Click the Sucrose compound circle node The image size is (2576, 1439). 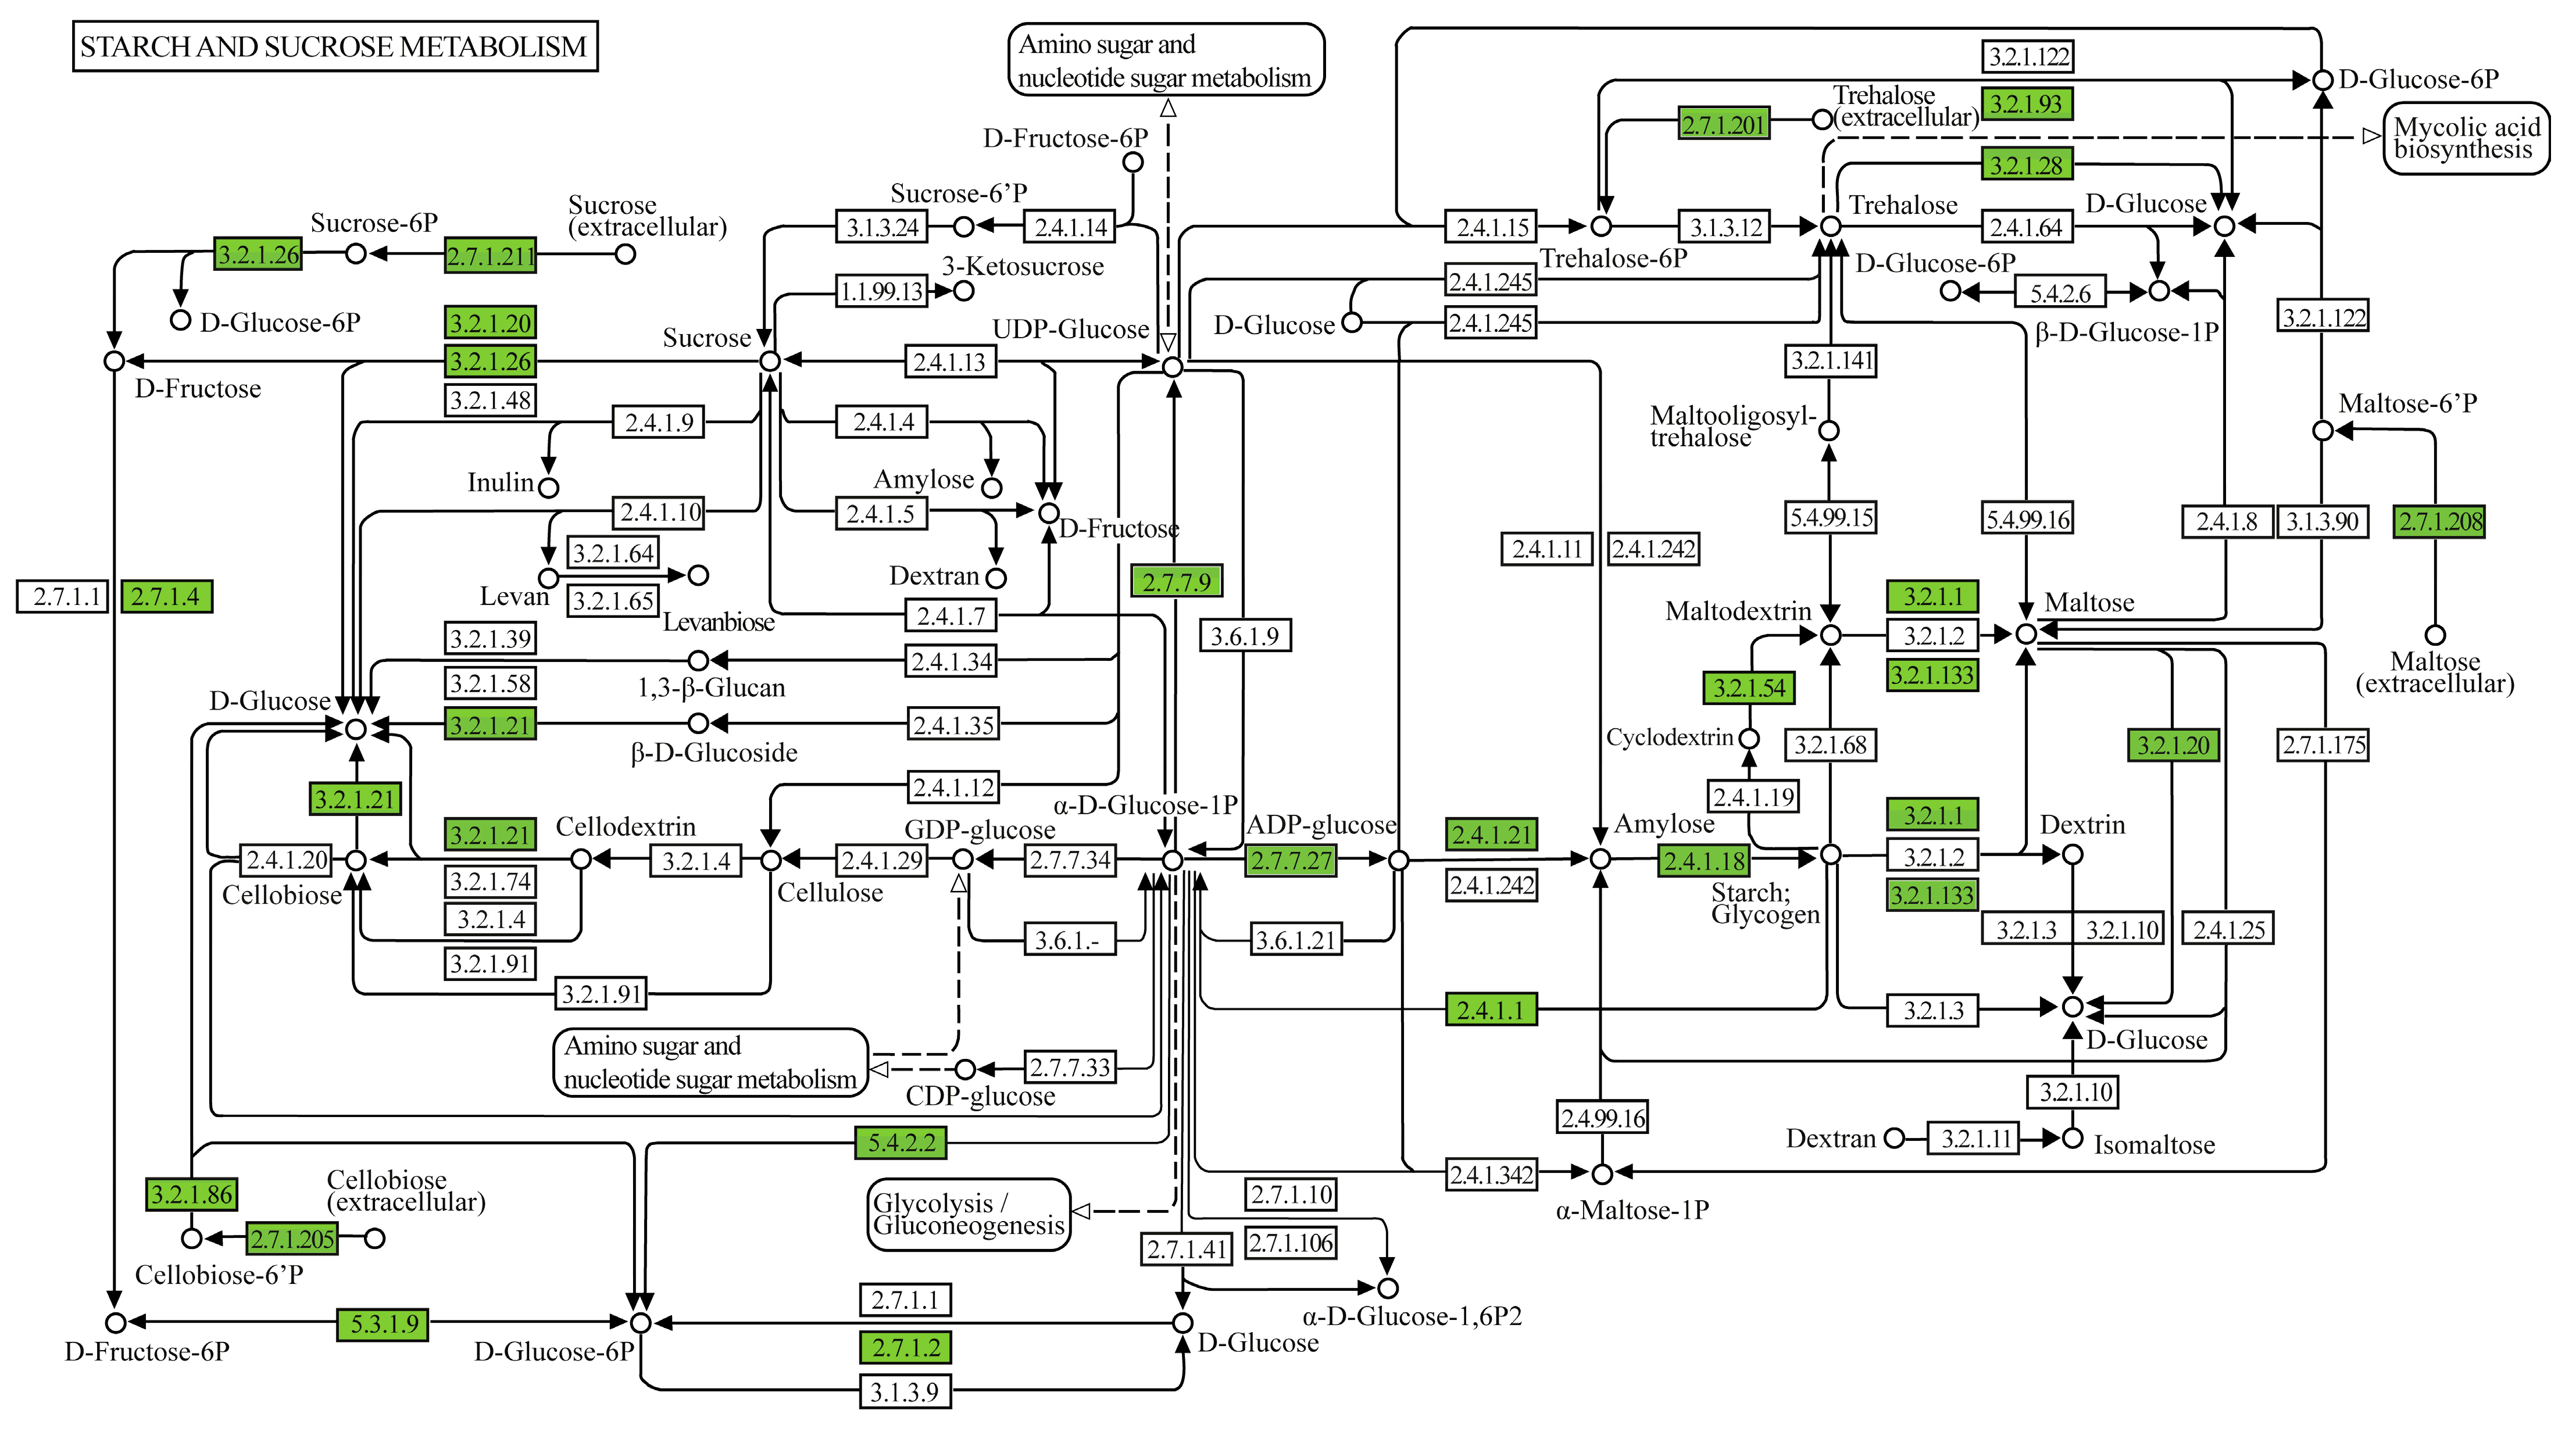769,360
